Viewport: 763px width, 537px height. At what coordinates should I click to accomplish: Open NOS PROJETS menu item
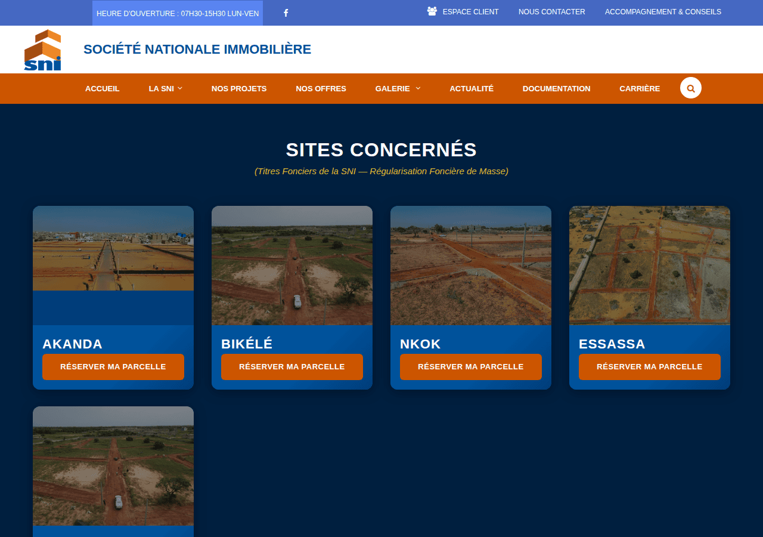tap(239, 88)
